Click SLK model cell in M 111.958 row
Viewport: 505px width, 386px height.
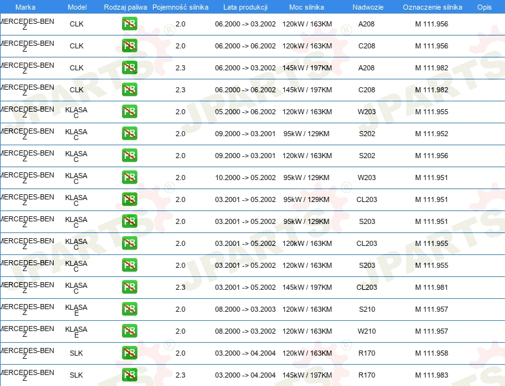[x=76, y=353]
